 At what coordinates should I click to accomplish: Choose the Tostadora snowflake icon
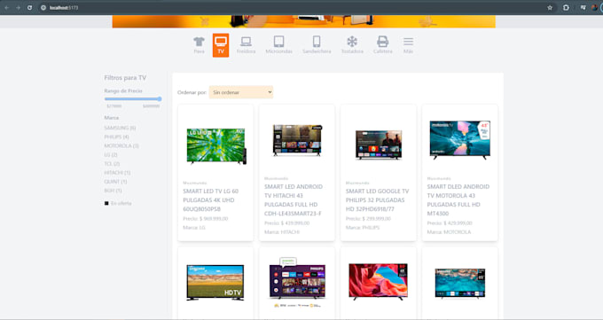coord(352,42)
